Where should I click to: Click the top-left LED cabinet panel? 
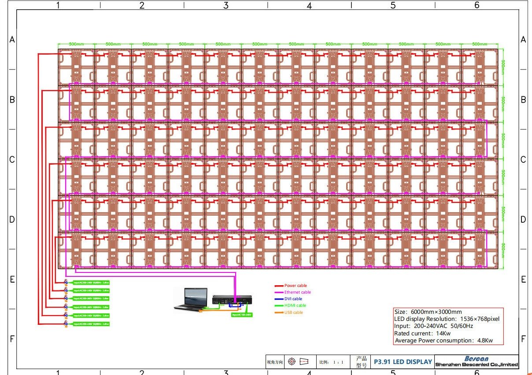coord(76,66)
